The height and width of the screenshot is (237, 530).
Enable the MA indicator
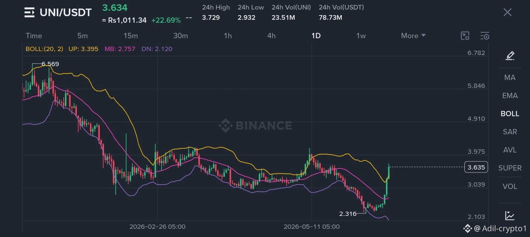pos(510,77)
